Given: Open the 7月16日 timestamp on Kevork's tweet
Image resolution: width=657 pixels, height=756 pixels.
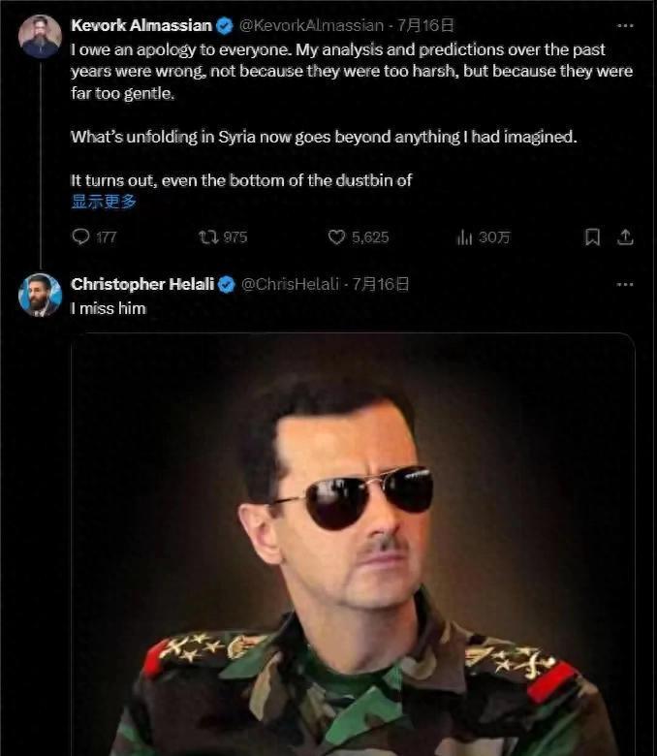Looking at the screenshot, I should pos(426,25).
